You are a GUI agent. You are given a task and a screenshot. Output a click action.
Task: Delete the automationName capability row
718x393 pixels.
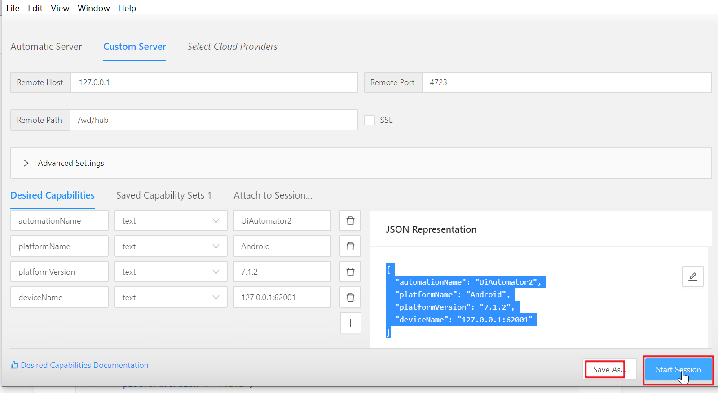350,220
